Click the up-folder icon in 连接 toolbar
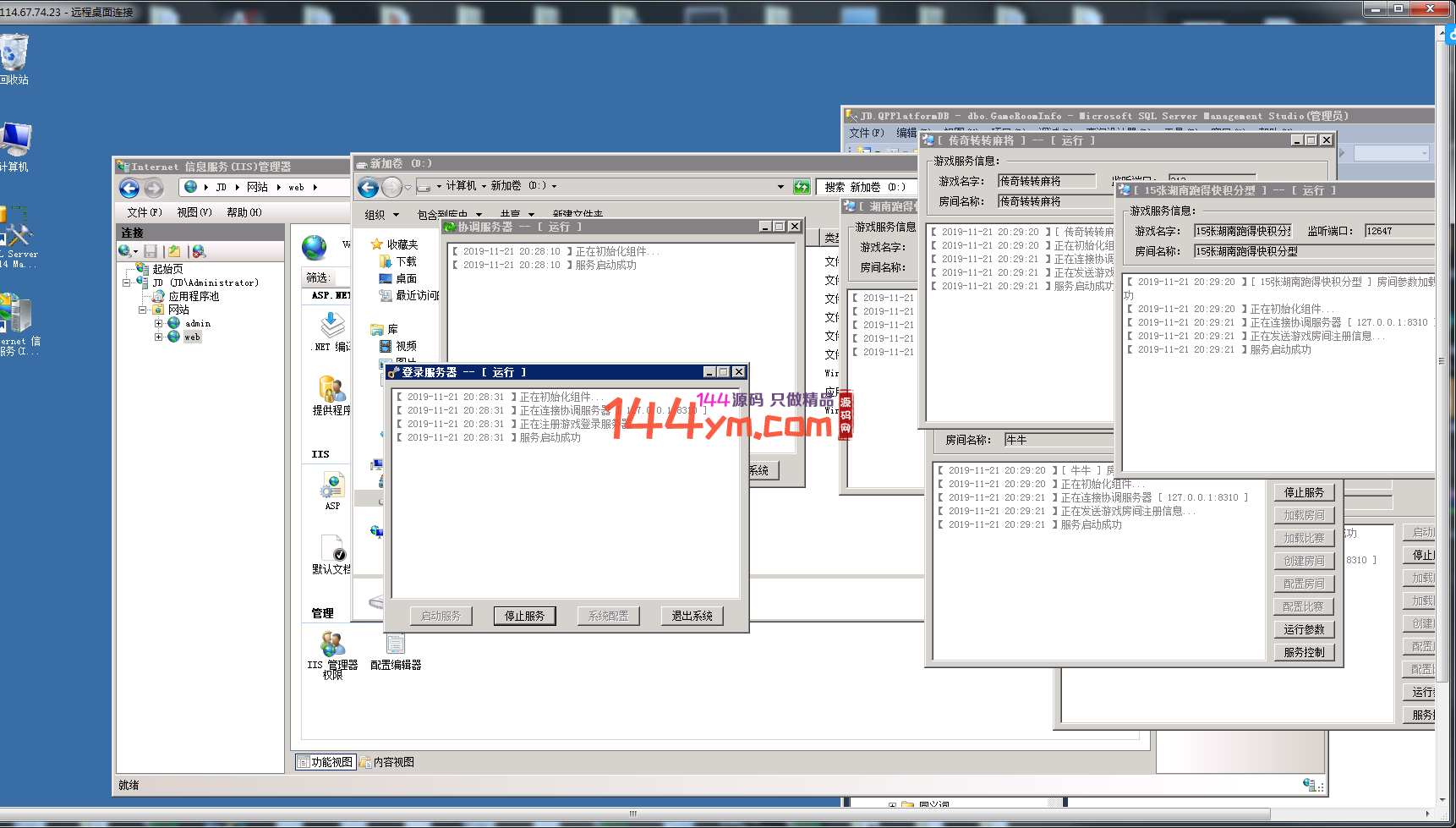 pos(174,251)
